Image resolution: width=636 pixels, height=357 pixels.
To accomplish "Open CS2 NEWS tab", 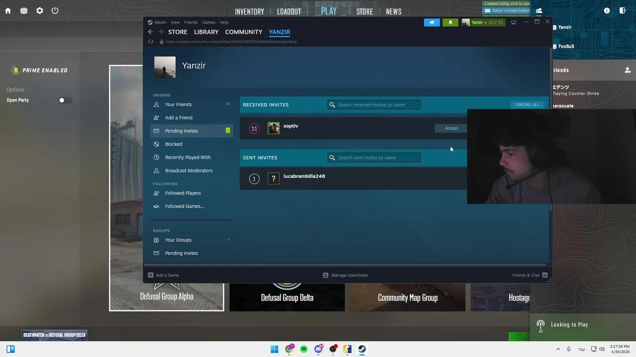I will 394,11.
